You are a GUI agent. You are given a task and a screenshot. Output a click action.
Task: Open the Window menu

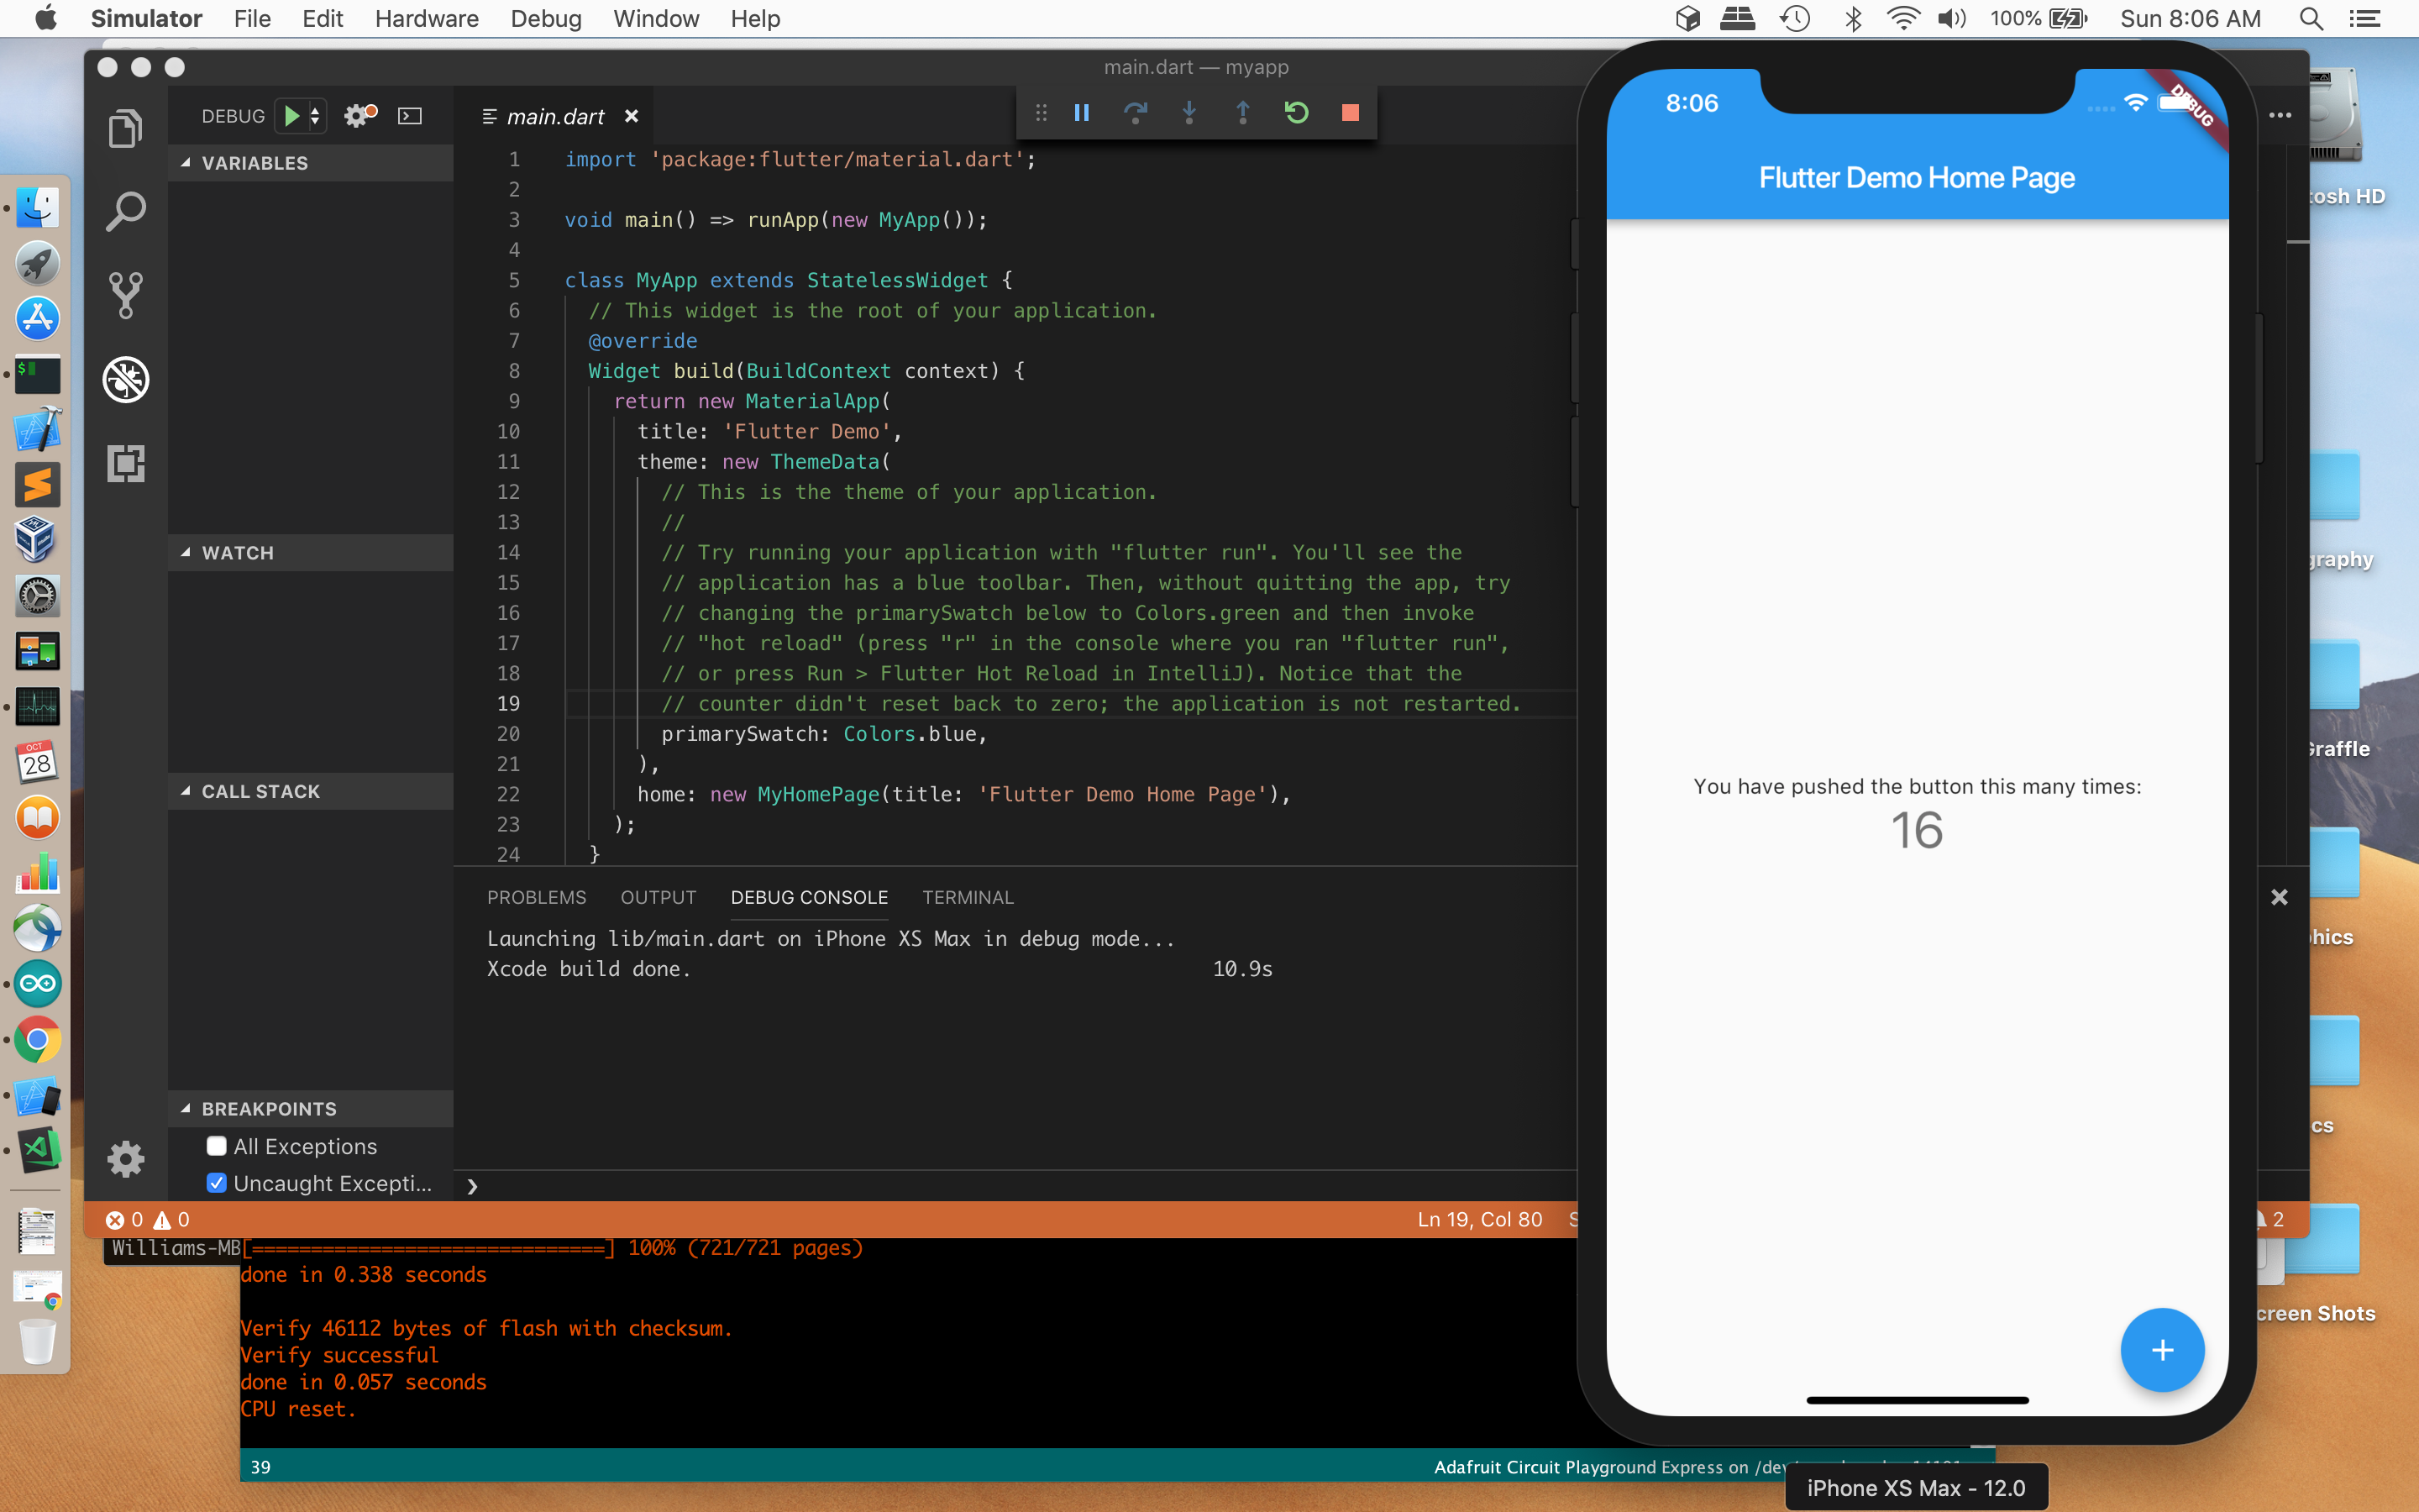click(656, 18)
